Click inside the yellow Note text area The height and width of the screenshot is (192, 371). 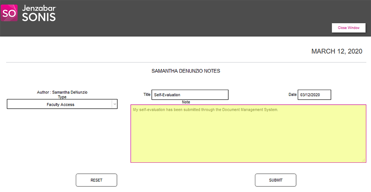pyautogui.click(x=248, y=134)
